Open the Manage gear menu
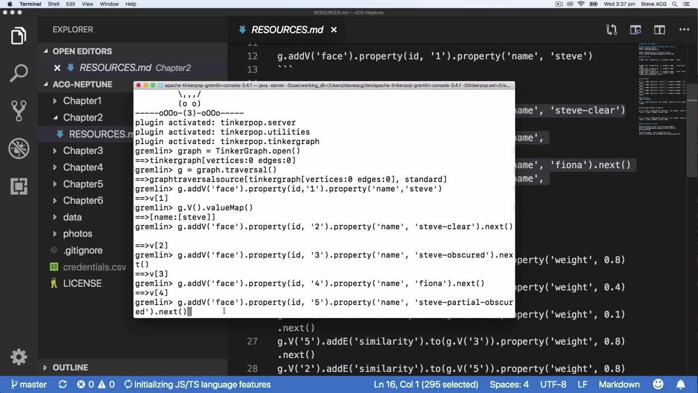 [19, 357]
